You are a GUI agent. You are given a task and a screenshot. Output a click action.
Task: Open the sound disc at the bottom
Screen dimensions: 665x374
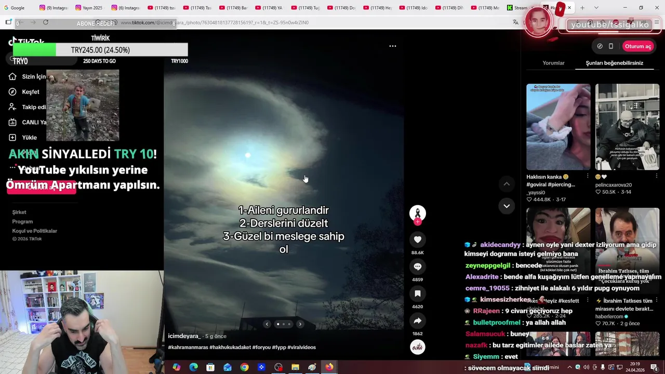pyautogui.click(x=417, y=347)
